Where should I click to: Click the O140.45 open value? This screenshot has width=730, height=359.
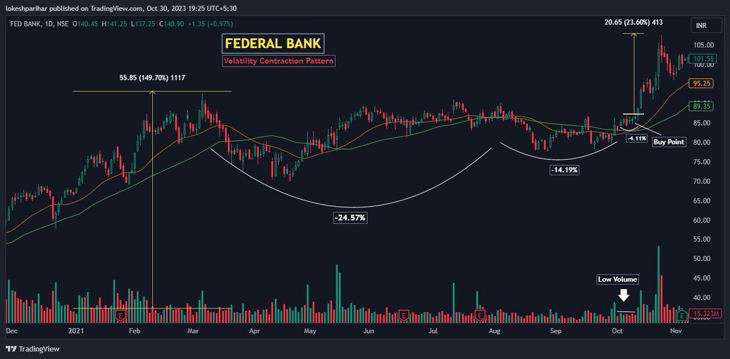[86, 24]
